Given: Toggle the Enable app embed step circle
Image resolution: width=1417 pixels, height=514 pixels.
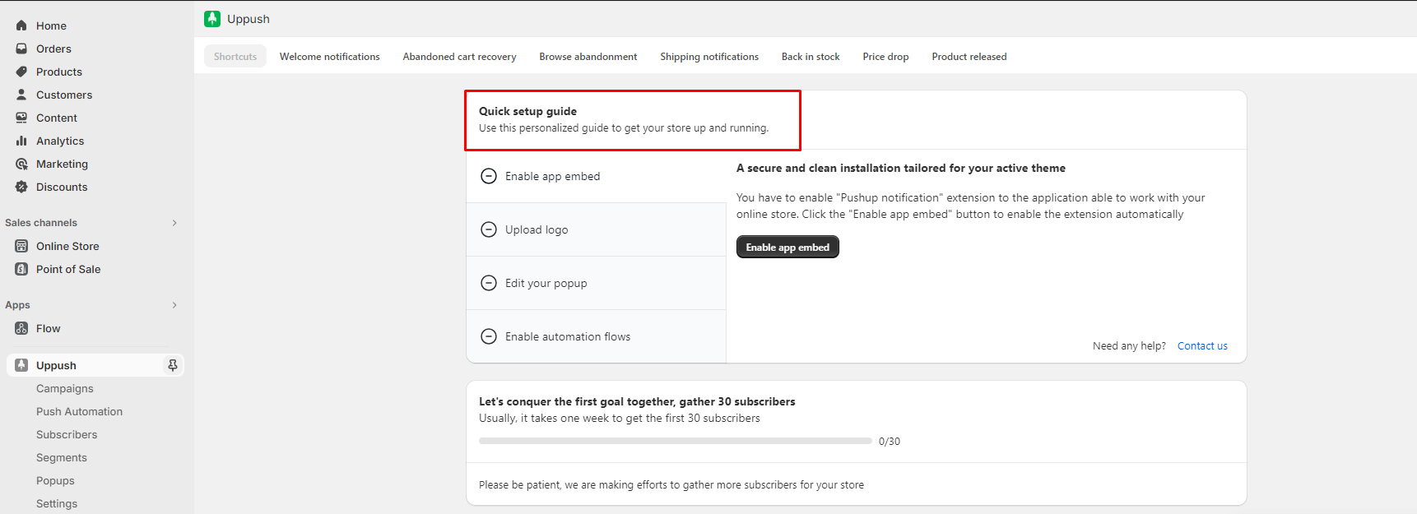Looking at the screenshot, I should point(489,176).
